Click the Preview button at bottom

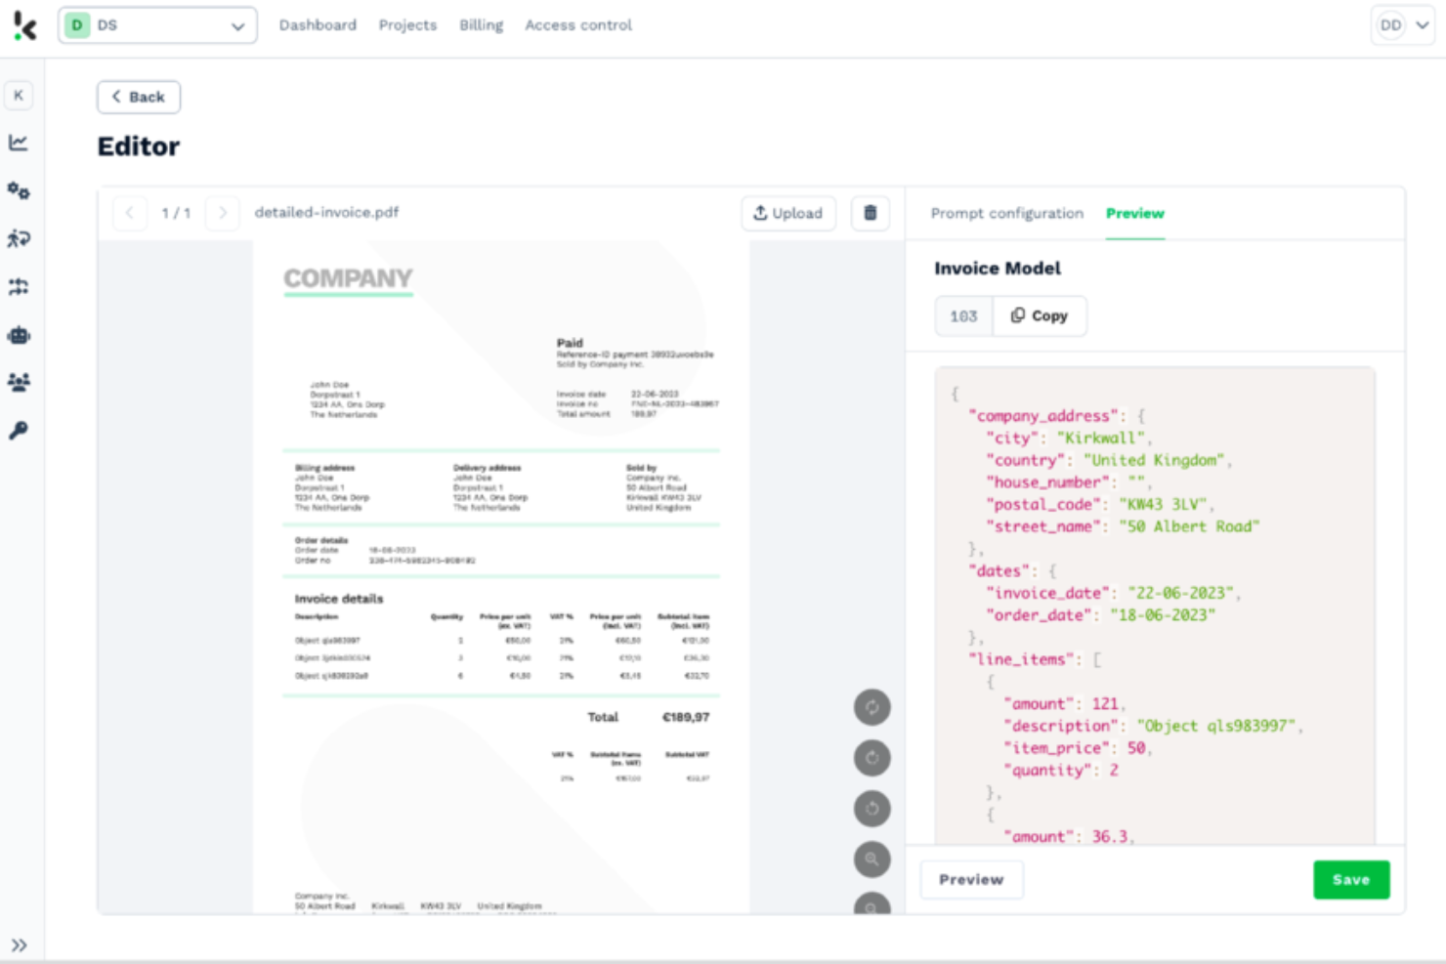[x=972, y=880]
